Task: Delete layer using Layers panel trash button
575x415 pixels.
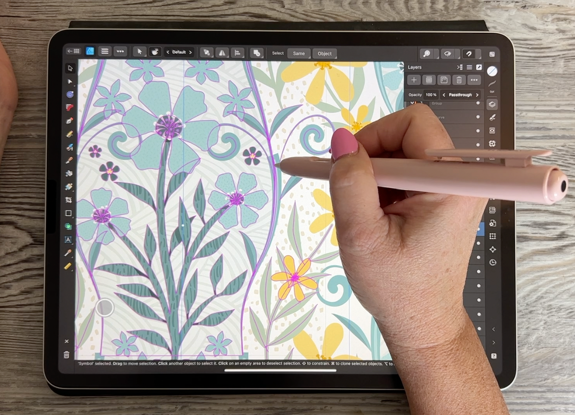Action: [459, 80]
